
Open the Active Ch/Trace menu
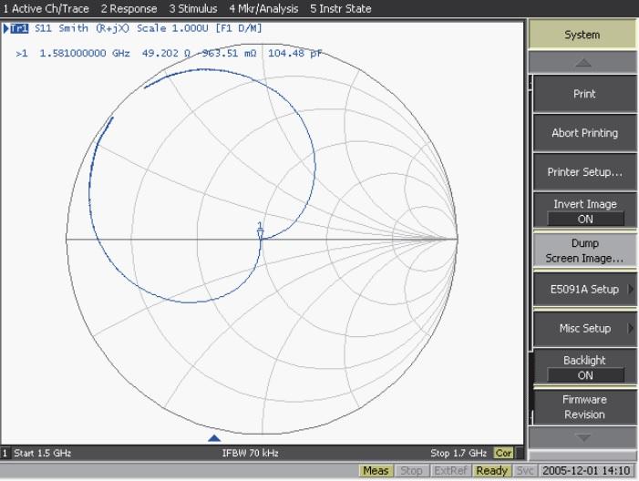(46, 8)
